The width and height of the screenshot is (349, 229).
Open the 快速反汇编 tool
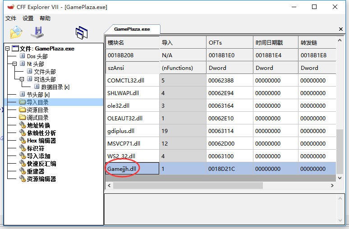[41, 164]
